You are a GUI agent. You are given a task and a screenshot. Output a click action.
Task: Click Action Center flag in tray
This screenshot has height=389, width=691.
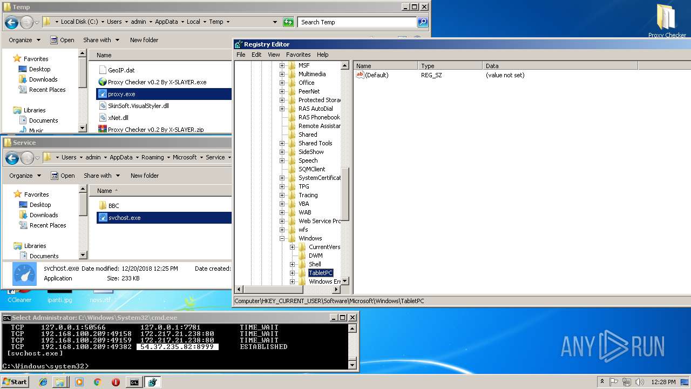(x=613, y=382)
